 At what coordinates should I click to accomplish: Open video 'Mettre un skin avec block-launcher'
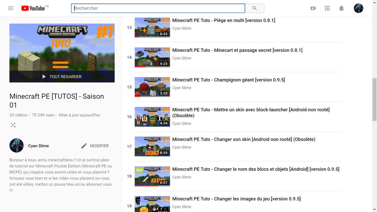tap(251, 113)
